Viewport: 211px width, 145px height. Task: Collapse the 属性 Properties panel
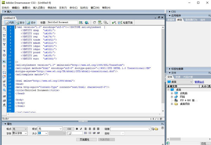click(5, 124)
